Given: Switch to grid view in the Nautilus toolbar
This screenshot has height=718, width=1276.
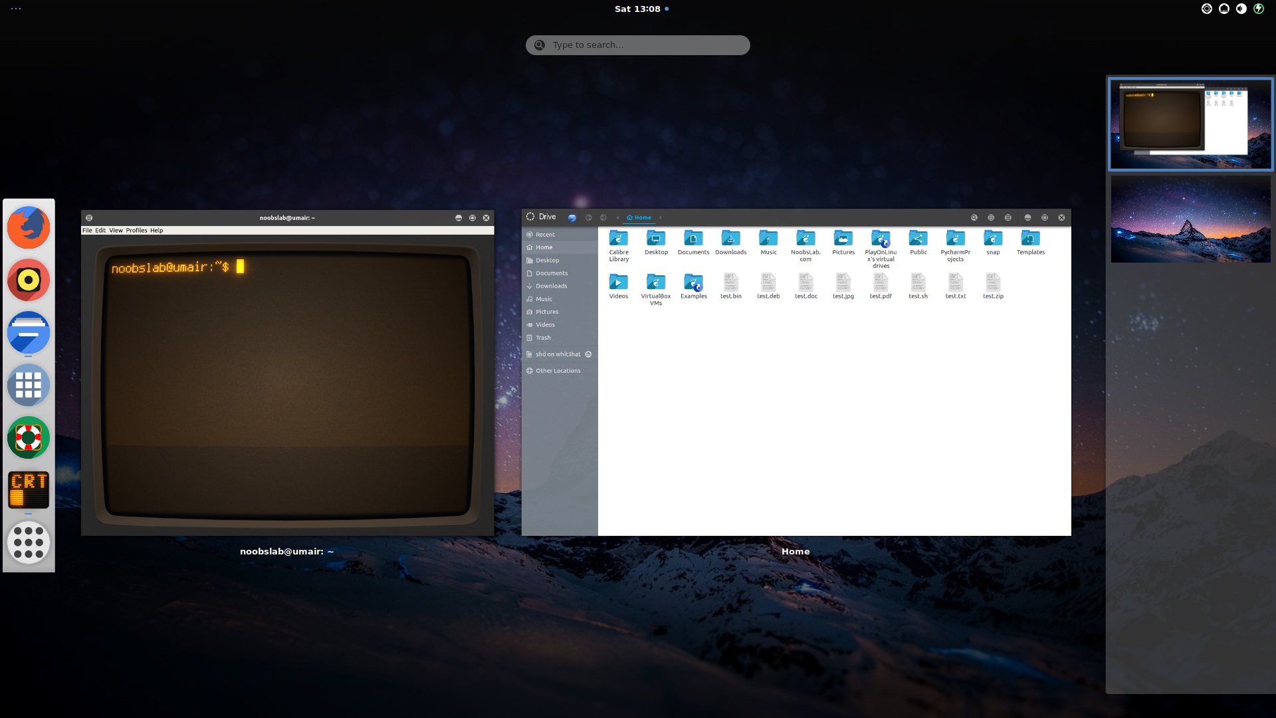Looking at the screenshot, I should 991,217.
